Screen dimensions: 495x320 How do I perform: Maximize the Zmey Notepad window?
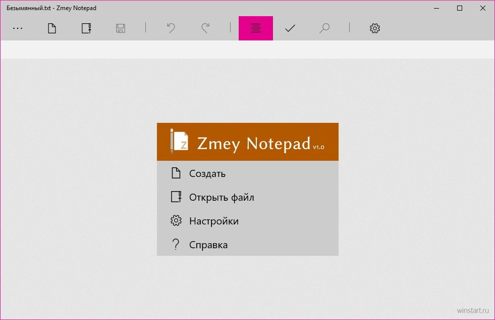click(460, 8)
